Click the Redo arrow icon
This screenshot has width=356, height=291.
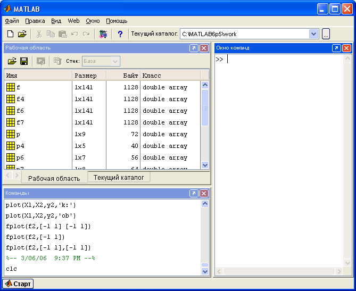(86, 34)
